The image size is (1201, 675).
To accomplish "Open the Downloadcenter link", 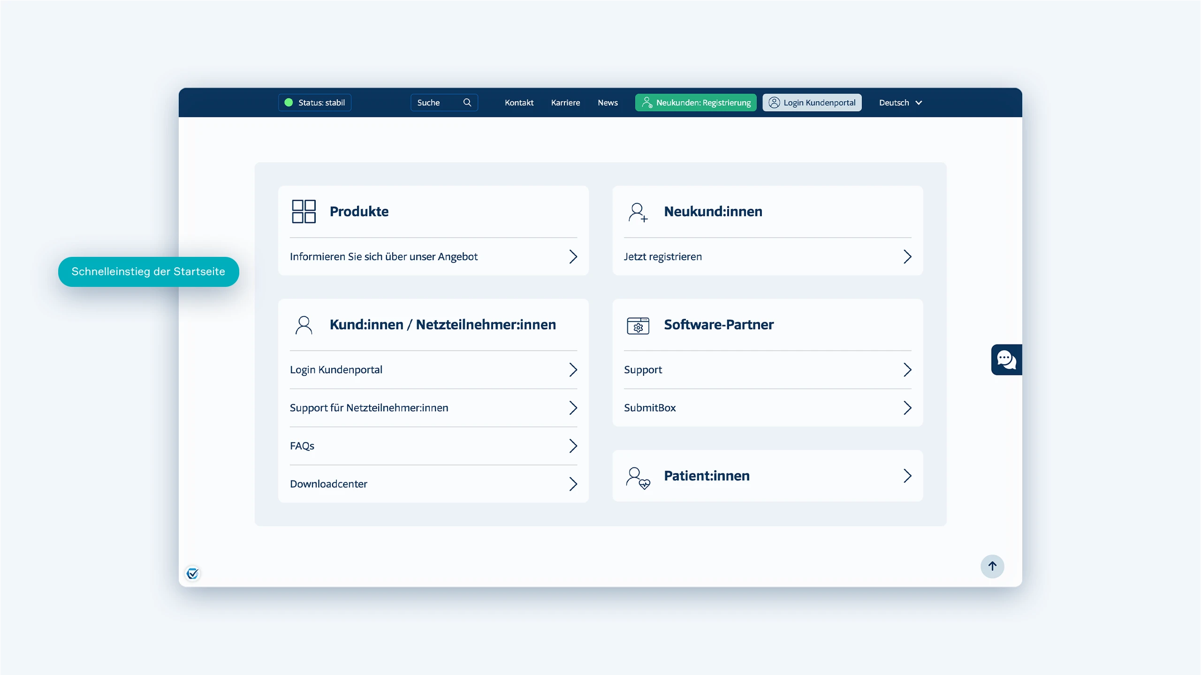I will [x=328, y=484].
